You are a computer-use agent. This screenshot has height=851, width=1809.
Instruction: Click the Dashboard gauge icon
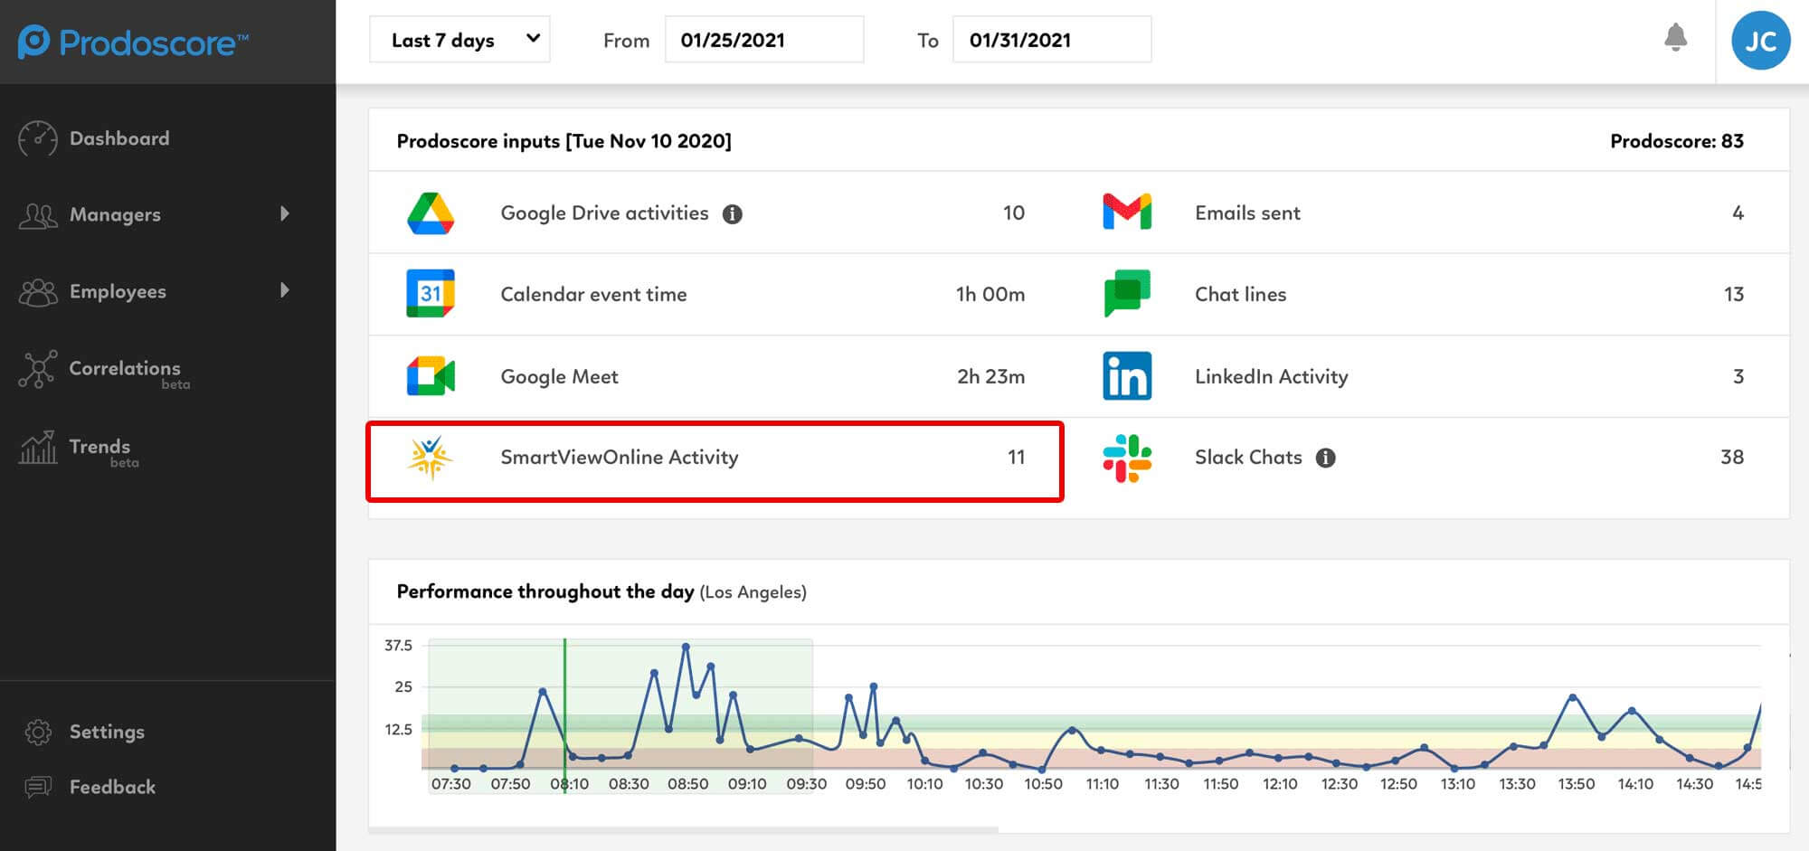click(38, 138)
